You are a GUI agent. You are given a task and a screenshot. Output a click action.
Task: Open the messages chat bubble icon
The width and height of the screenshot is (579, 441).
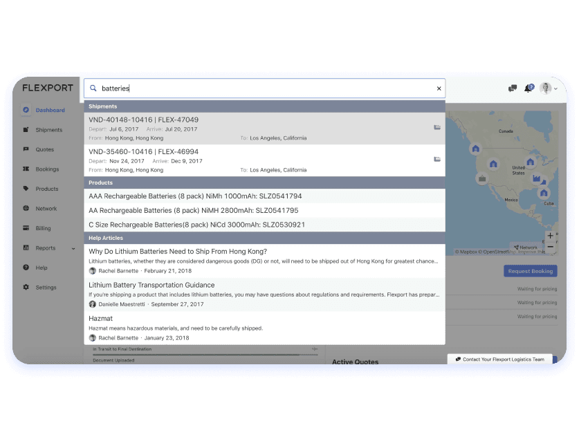point(513,88)
